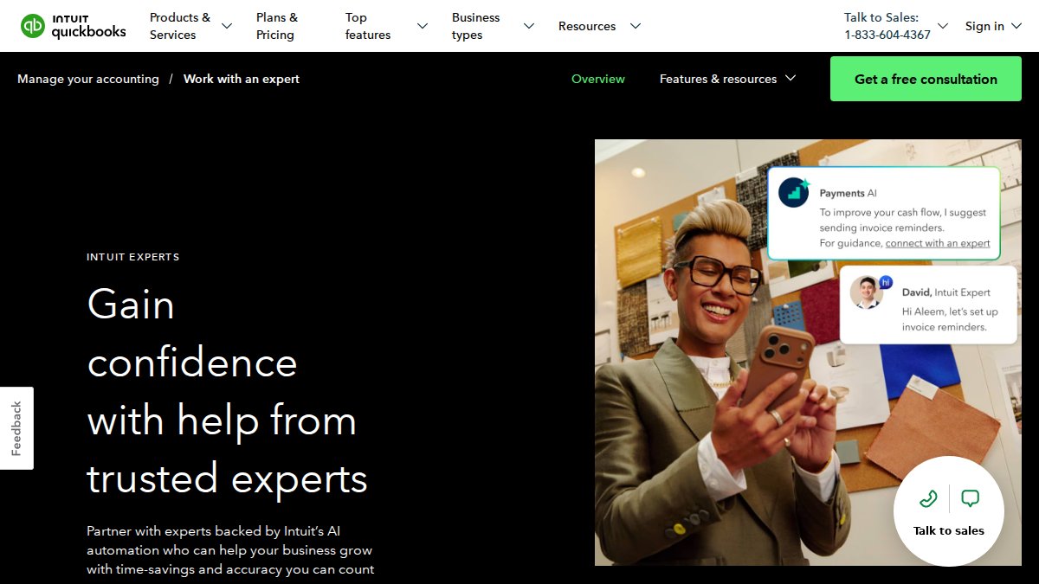Open the Plans & Pricing page
Viewport: 1039px width, 584px height.
point(277,26)
